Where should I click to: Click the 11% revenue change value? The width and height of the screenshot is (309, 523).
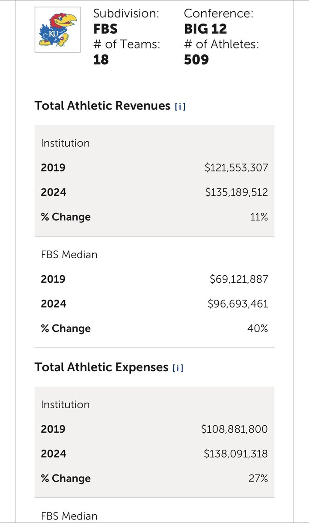coord(259,217)
